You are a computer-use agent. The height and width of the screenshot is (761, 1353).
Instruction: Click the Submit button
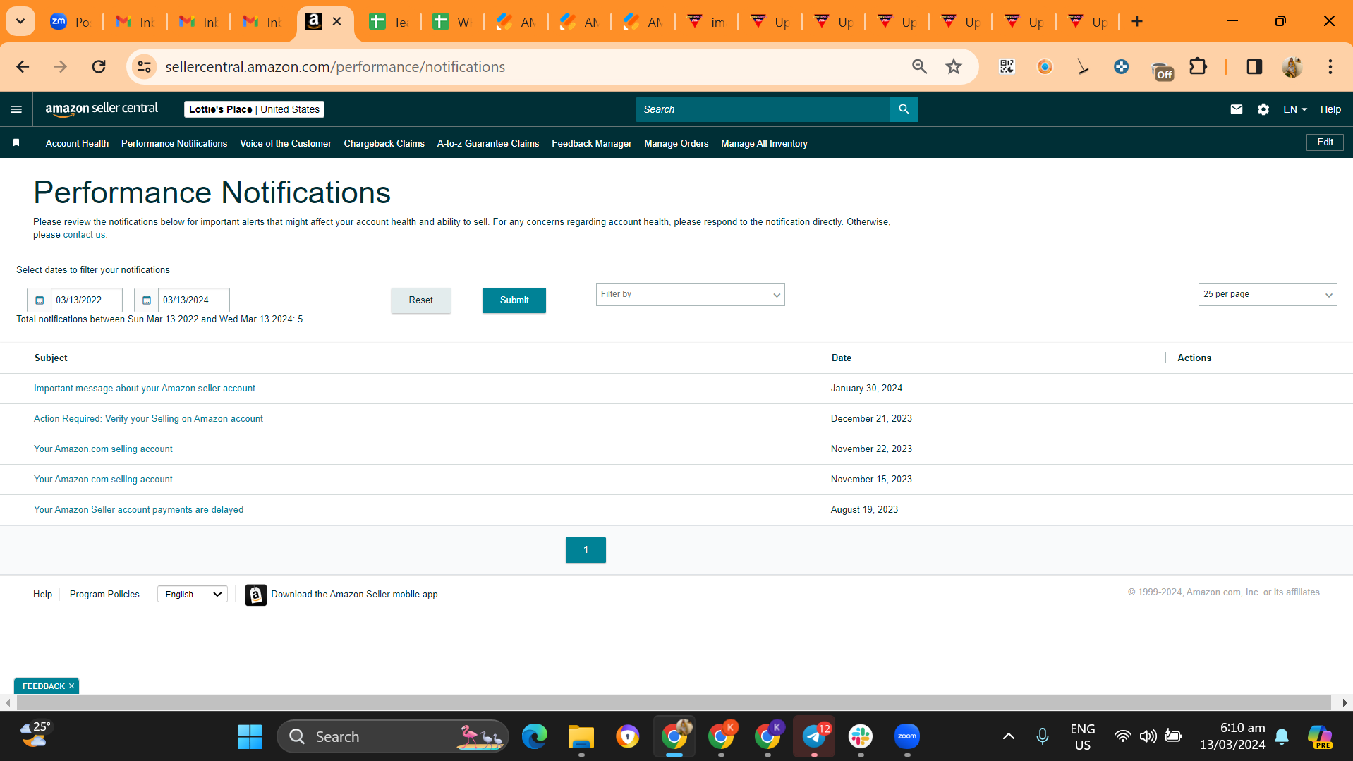pyautogui.click(x=514, y=300)
